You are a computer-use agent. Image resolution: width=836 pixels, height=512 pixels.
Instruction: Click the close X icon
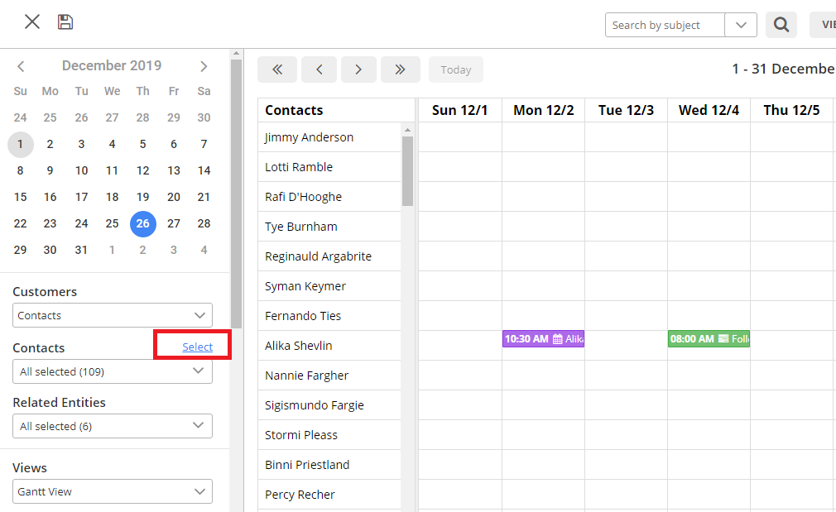click(x=32, y=22)
